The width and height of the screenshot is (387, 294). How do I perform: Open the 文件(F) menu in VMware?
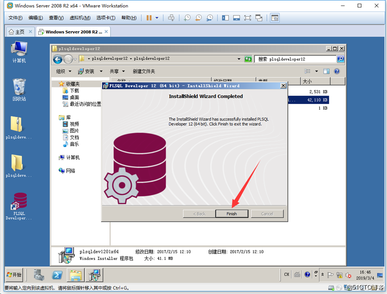tap(15, 18)
